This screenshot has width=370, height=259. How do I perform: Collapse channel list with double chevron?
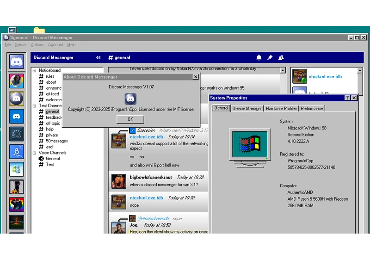click(99, 57)
